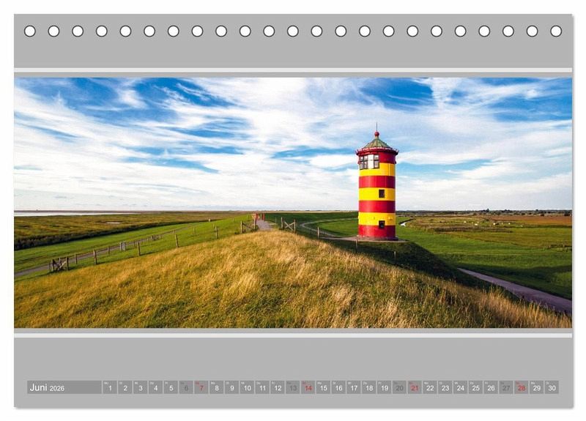The width and height of the screenshot is (586, 421).
Task: Click the wooden fence gate on the left
Action: pyautogui.click(x=59, y=264)
